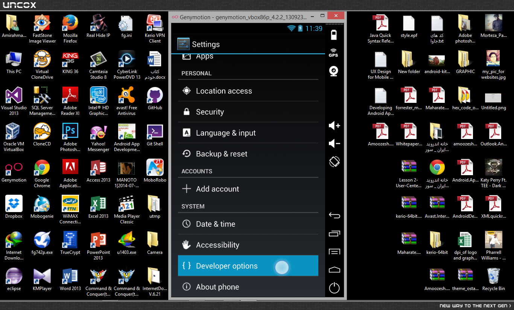Select the GitHub desktop shortcut

pos(155,99)
